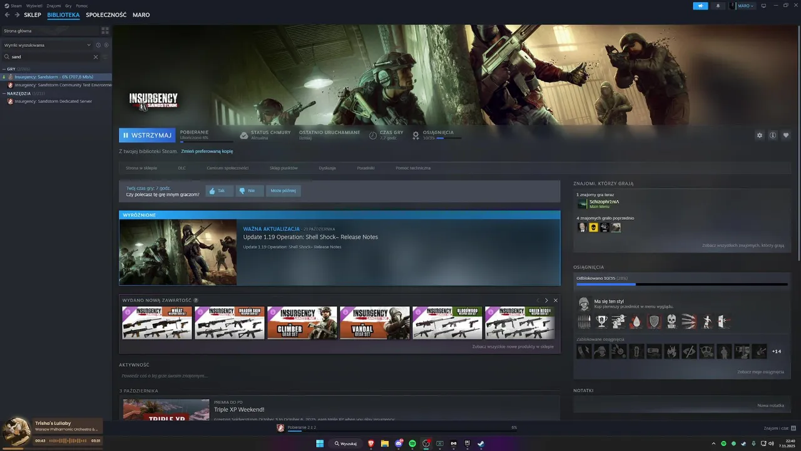The height and width of the screenshot is (451, 801).
Task: Go back with the left arrow
Action: click(8, 14)
